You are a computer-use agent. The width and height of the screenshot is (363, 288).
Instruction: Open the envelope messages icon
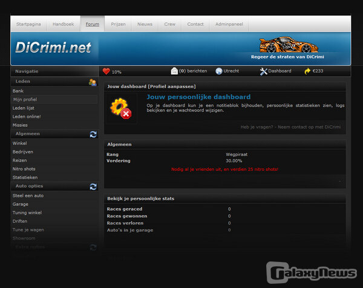(174, 71)
